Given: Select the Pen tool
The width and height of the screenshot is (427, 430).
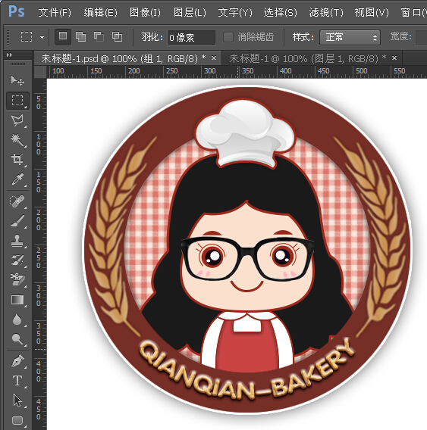Looking at the screenshot, I should [x=17, y=361].
